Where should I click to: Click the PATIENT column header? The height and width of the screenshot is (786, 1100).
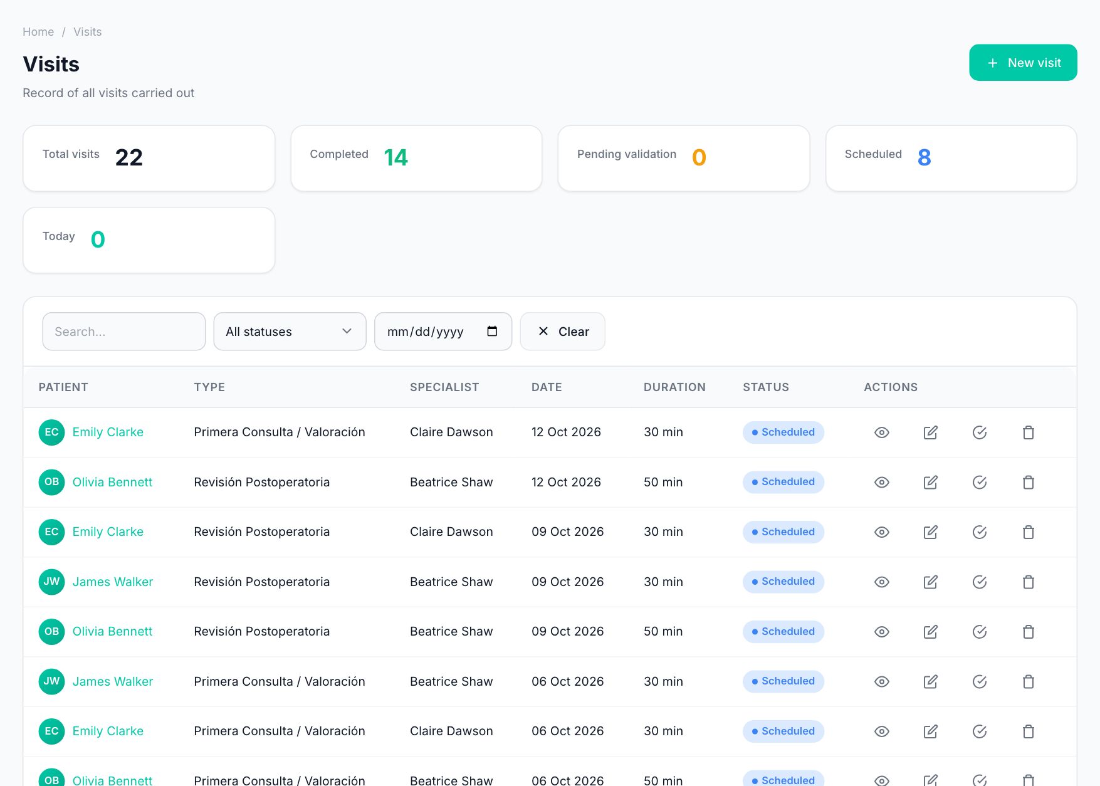[63, 387]
